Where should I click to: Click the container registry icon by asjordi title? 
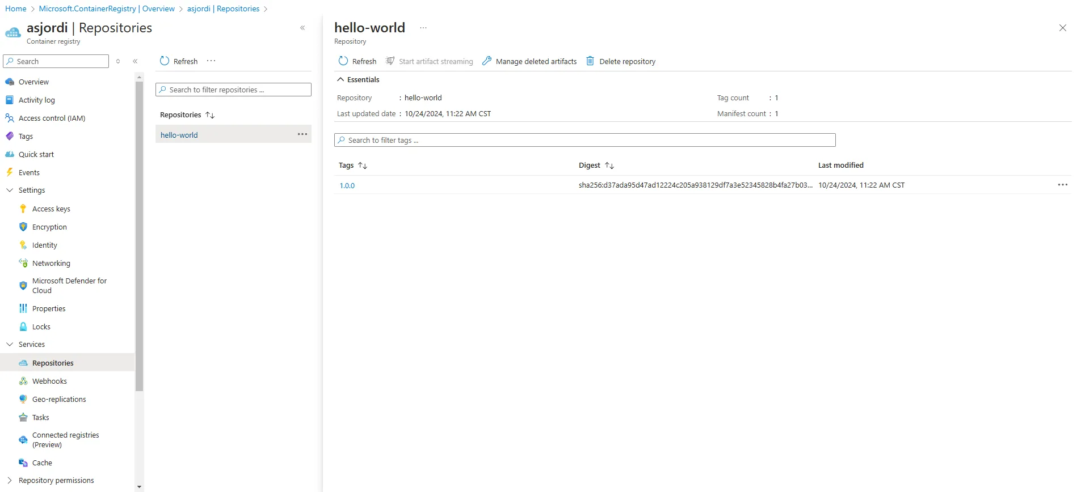[x=13, y=32]
